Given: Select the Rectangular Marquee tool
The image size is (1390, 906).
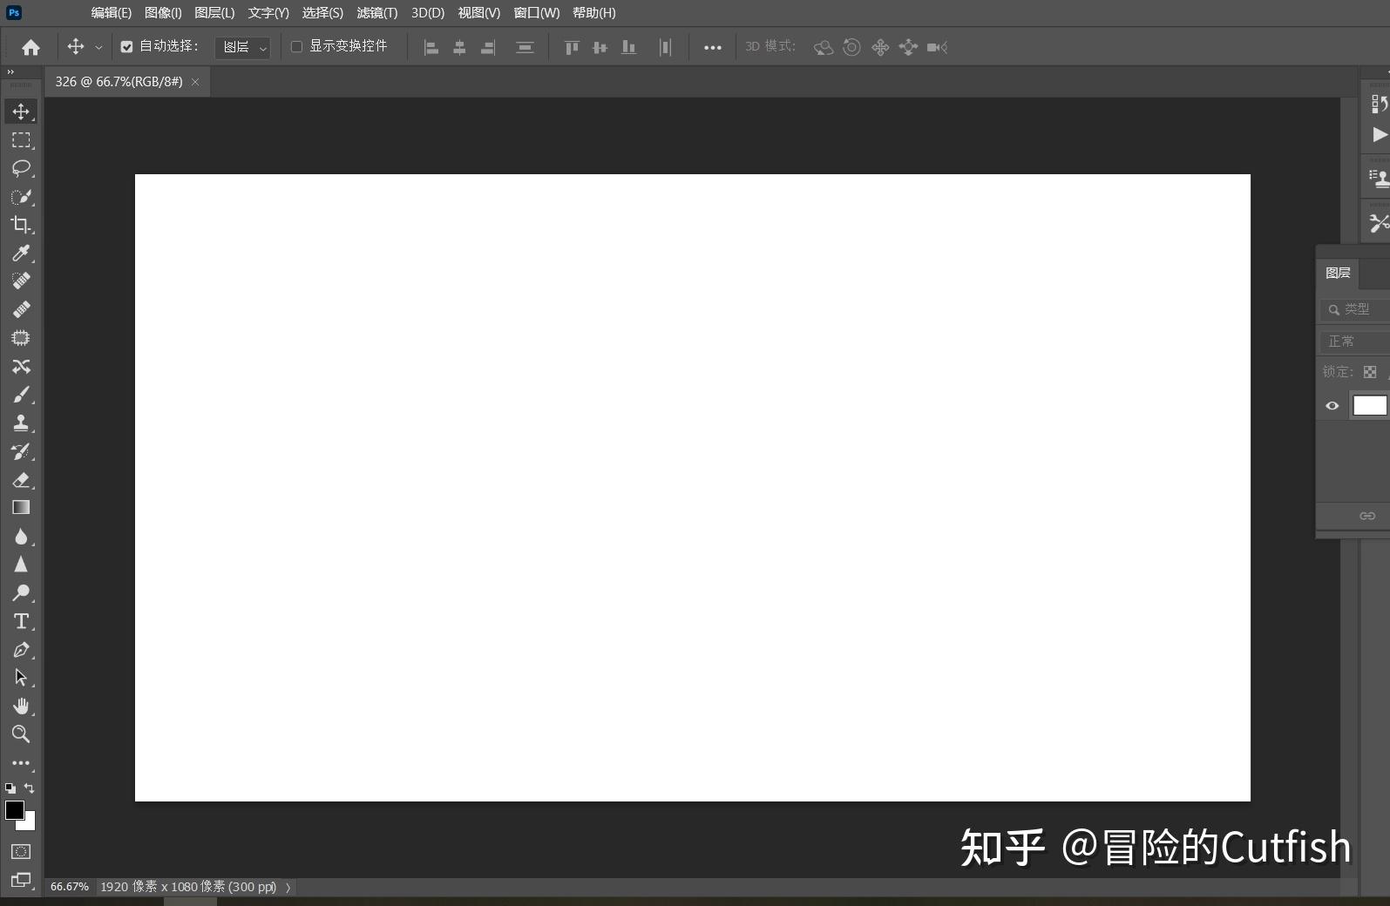Looking at the screenshot, I should point(21,140).
